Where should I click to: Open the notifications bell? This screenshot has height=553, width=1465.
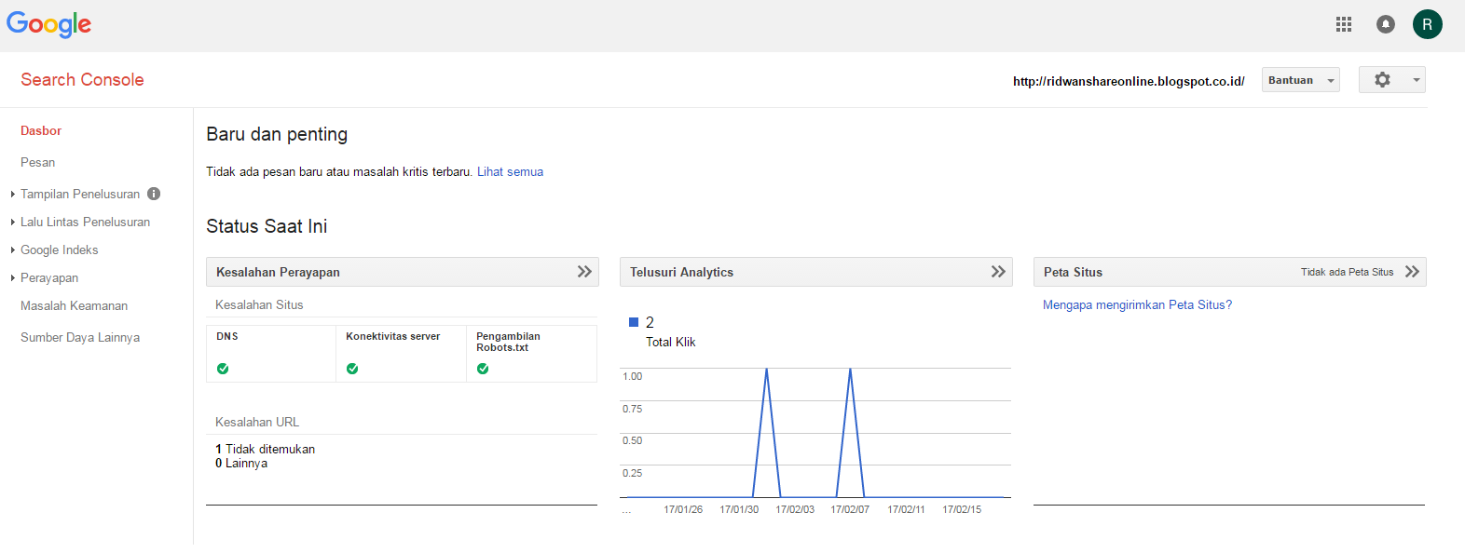(x=1386, y=24)
